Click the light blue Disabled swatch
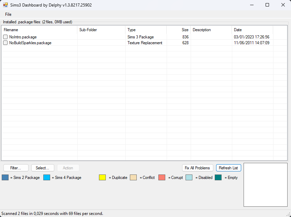The height and width of the screenshot is (217, 291). [189, 177]
